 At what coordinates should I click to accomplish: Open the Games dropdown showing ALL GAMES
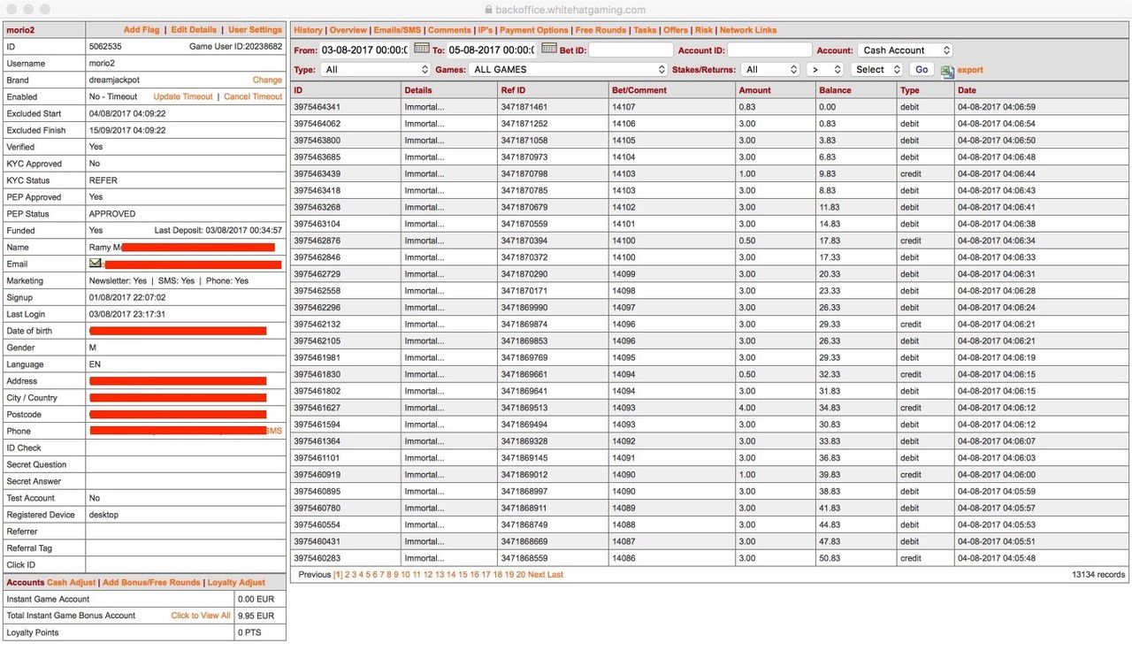(569, 69)
